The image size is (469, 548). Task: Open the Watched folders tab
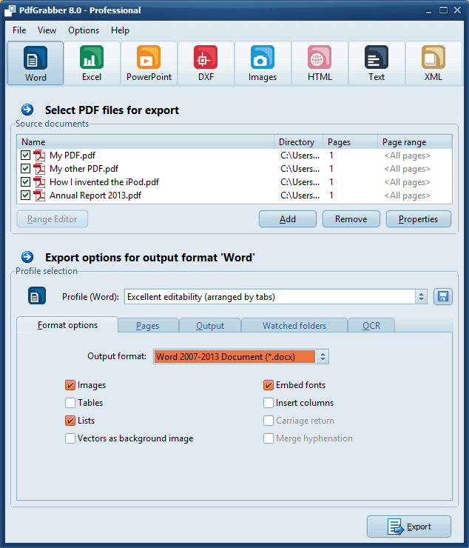(294, 326)
